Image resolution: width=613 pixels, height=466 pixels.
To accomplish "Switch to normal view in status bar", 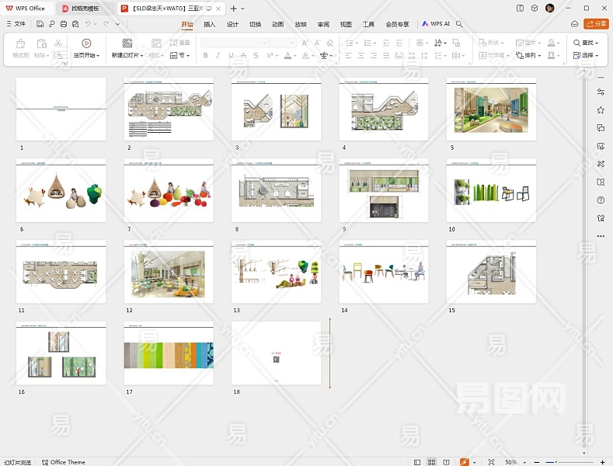I will [x=419, y=462].
